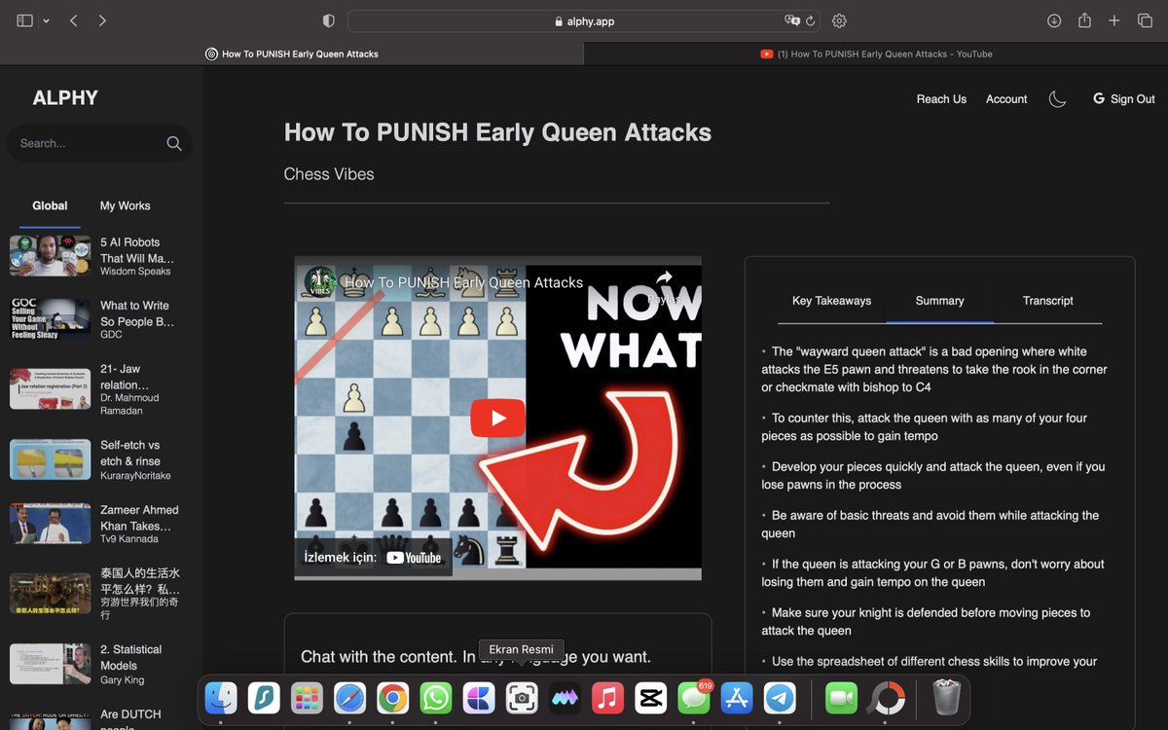The width and height of the screenshot is (1168, 730).
Task: Open Surfshark from the dock
Action: tap(264, 697)
